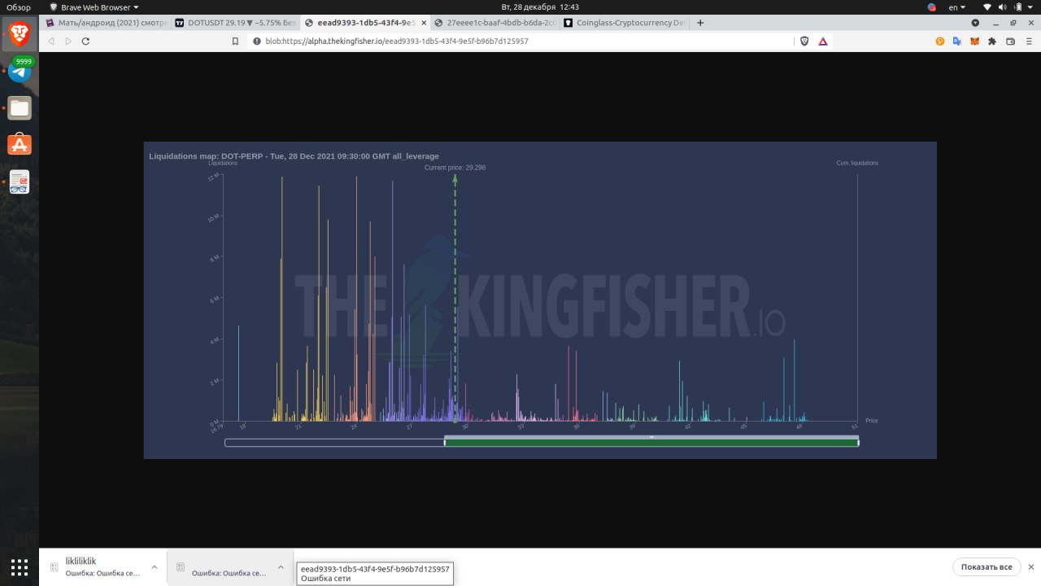This screenshot has height=586, width=1041.
Task: Click the Current price 29.298 label
Action: (x=455, y=168)
